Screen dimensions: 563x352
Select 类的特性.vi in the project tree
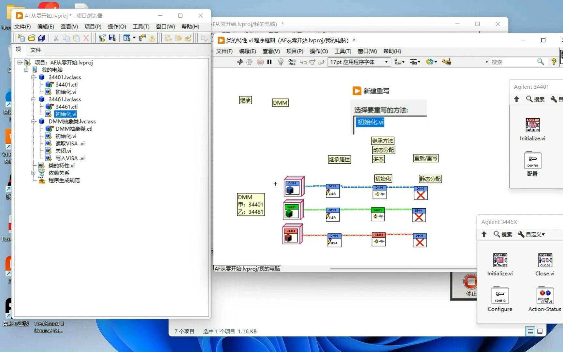point(61,166)
